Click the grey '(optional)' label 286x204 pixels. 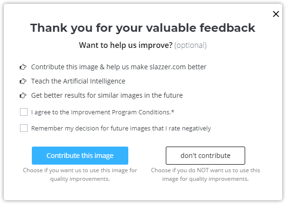[191, 45]
